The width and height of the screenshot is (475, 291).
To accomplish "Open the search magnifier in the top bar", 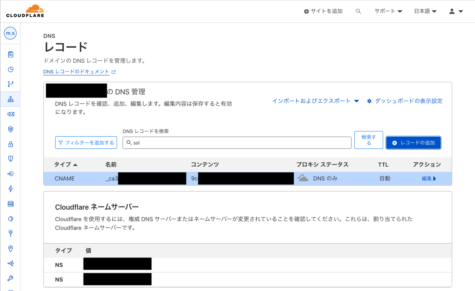I will click(x=358, y=11).
